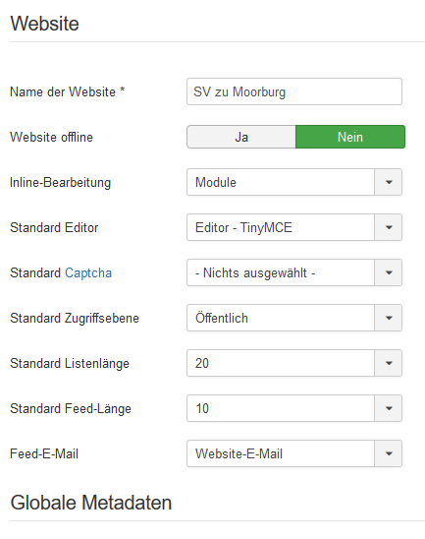
Task: Open the Nichts ausgewählt captcha dropdown
Action: tap(294, 272)
